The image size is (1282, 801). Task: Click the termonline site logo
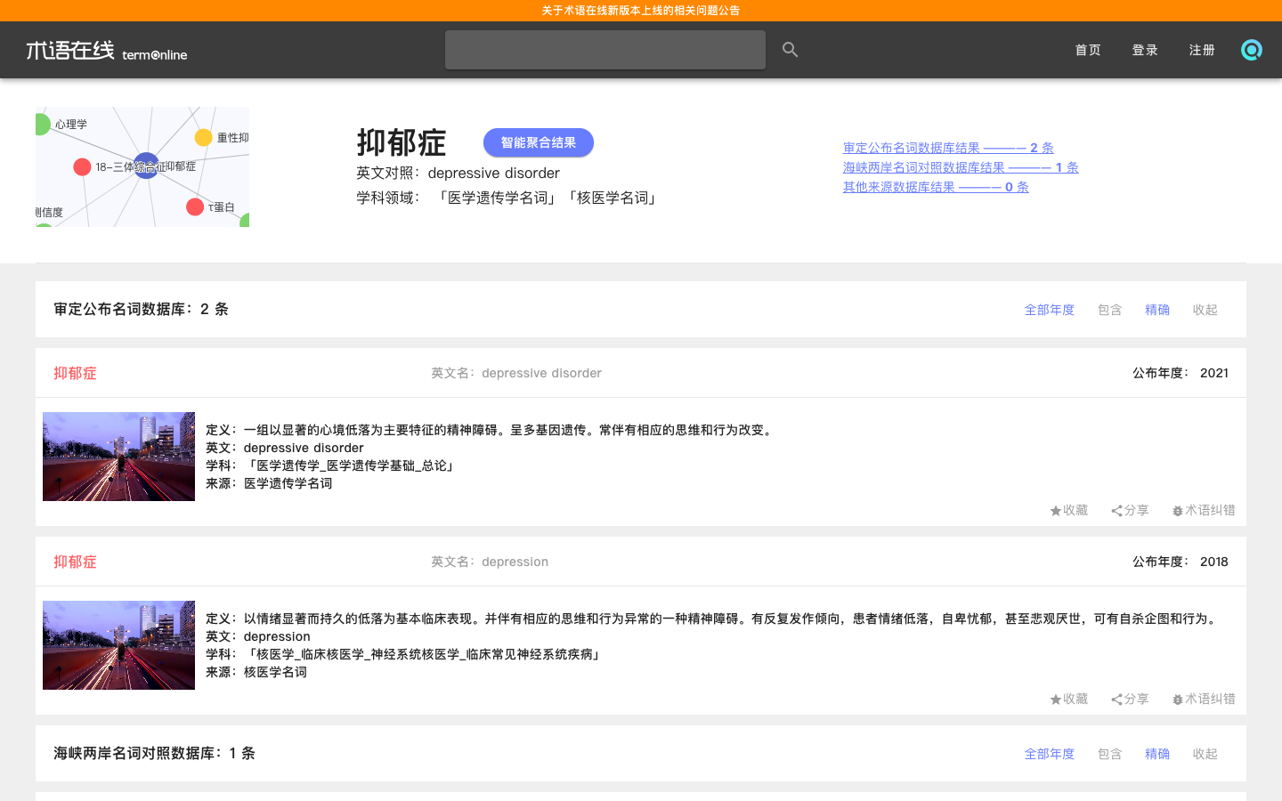[x=106, y=51]
